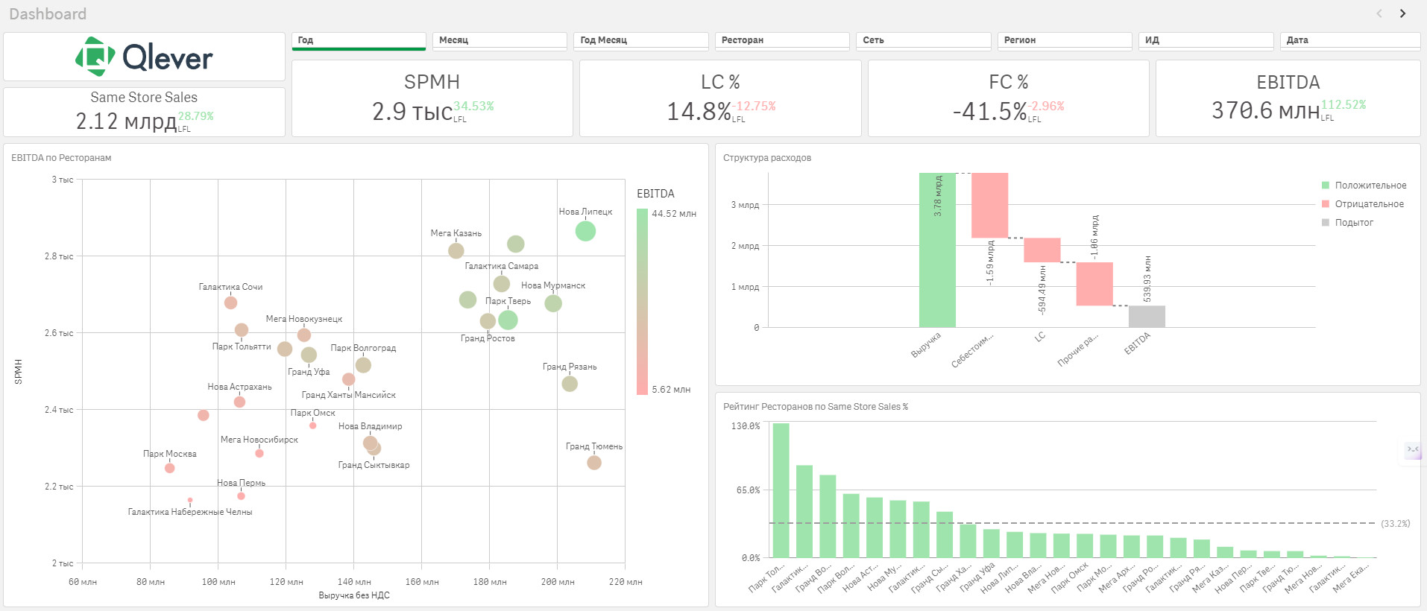
Task: Click the 'Выручка без НДС' axis label
Action: coord(354,595)
